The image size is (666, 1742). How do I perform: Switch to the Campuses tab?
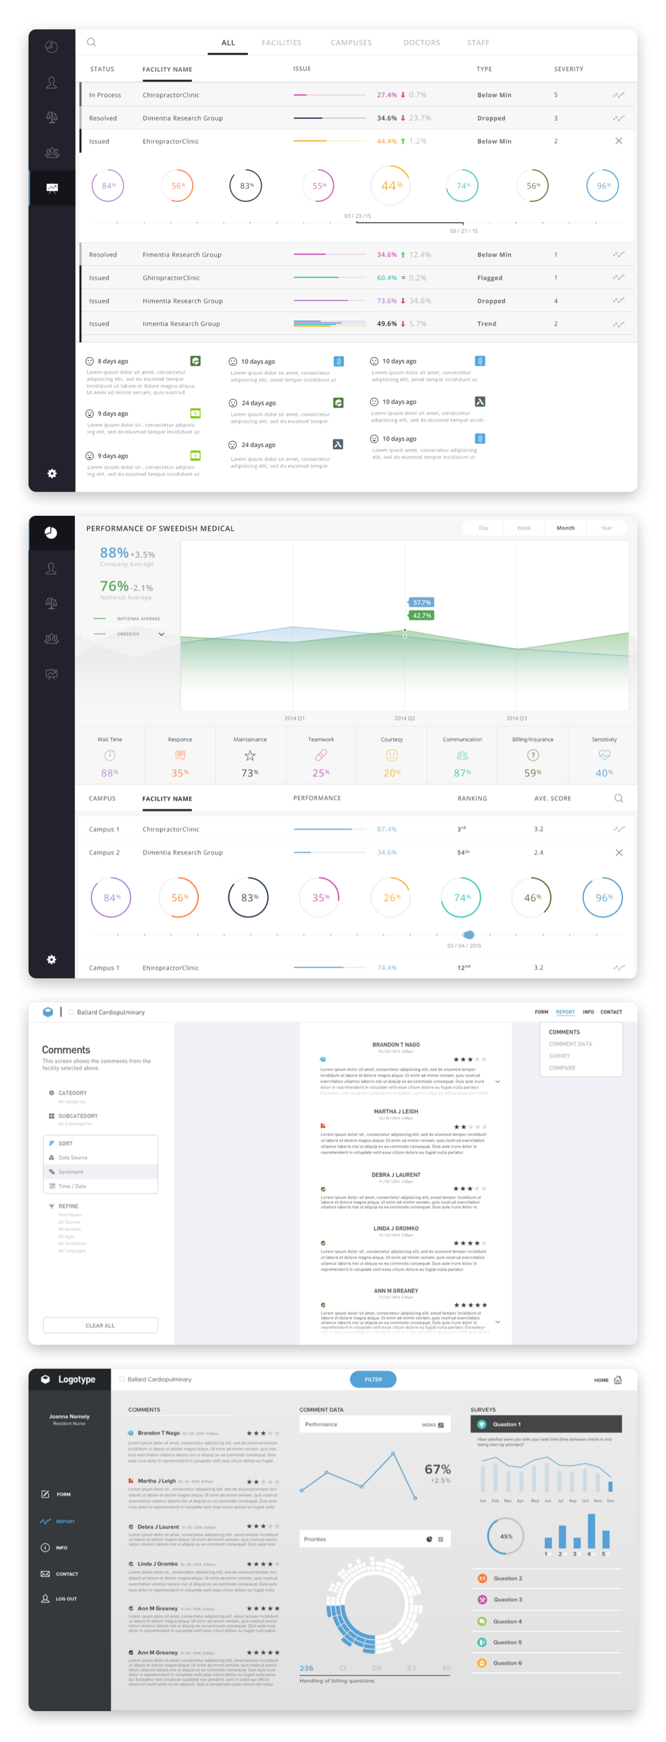tap(351, 43)
